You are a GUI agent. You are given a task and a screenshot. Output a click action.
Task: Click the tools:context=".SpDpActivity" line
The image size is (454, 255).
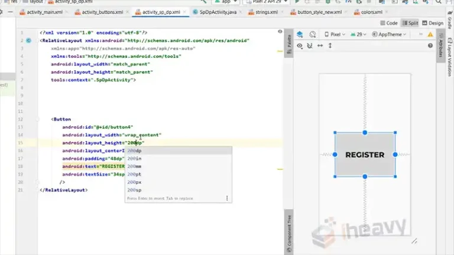(x=93, y=80)
